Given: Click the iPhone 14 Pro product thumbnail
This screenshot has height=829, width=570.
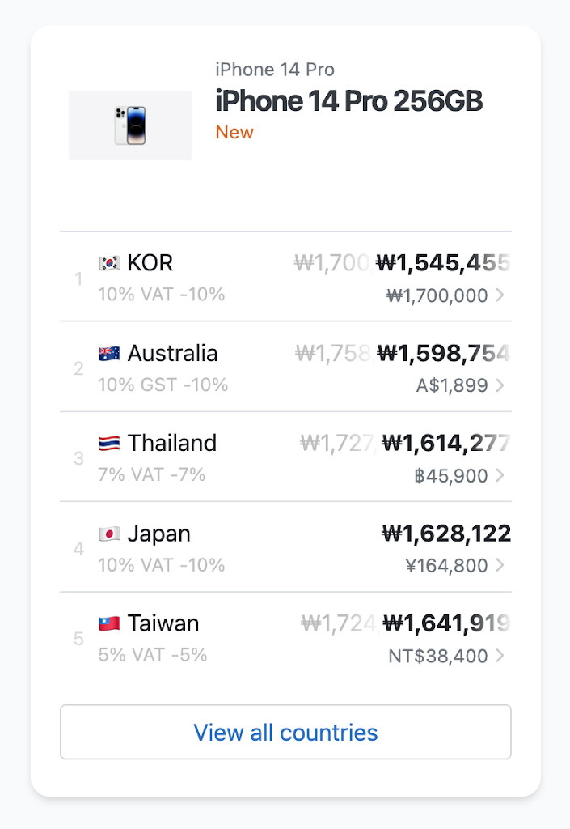Looking at the screenshot, I should click(129, 125).
